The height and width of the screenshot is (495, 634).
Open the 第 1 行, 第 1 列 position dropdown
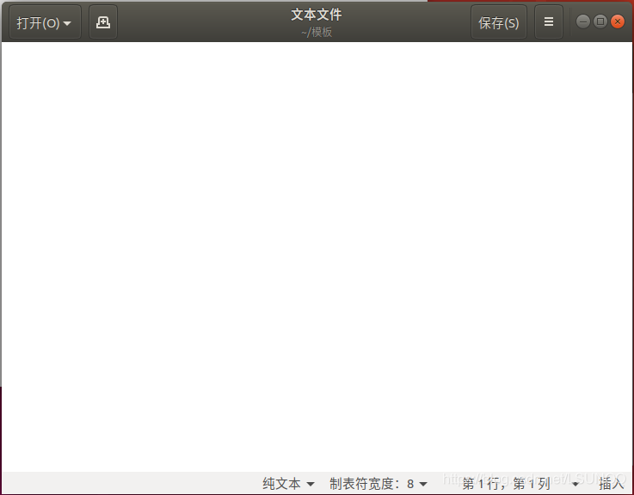tap(520, 483)
